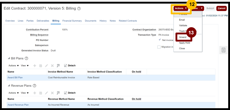Detach the Revenue Plans table
The width and height of the screenshot is (230, 110).
70,93
